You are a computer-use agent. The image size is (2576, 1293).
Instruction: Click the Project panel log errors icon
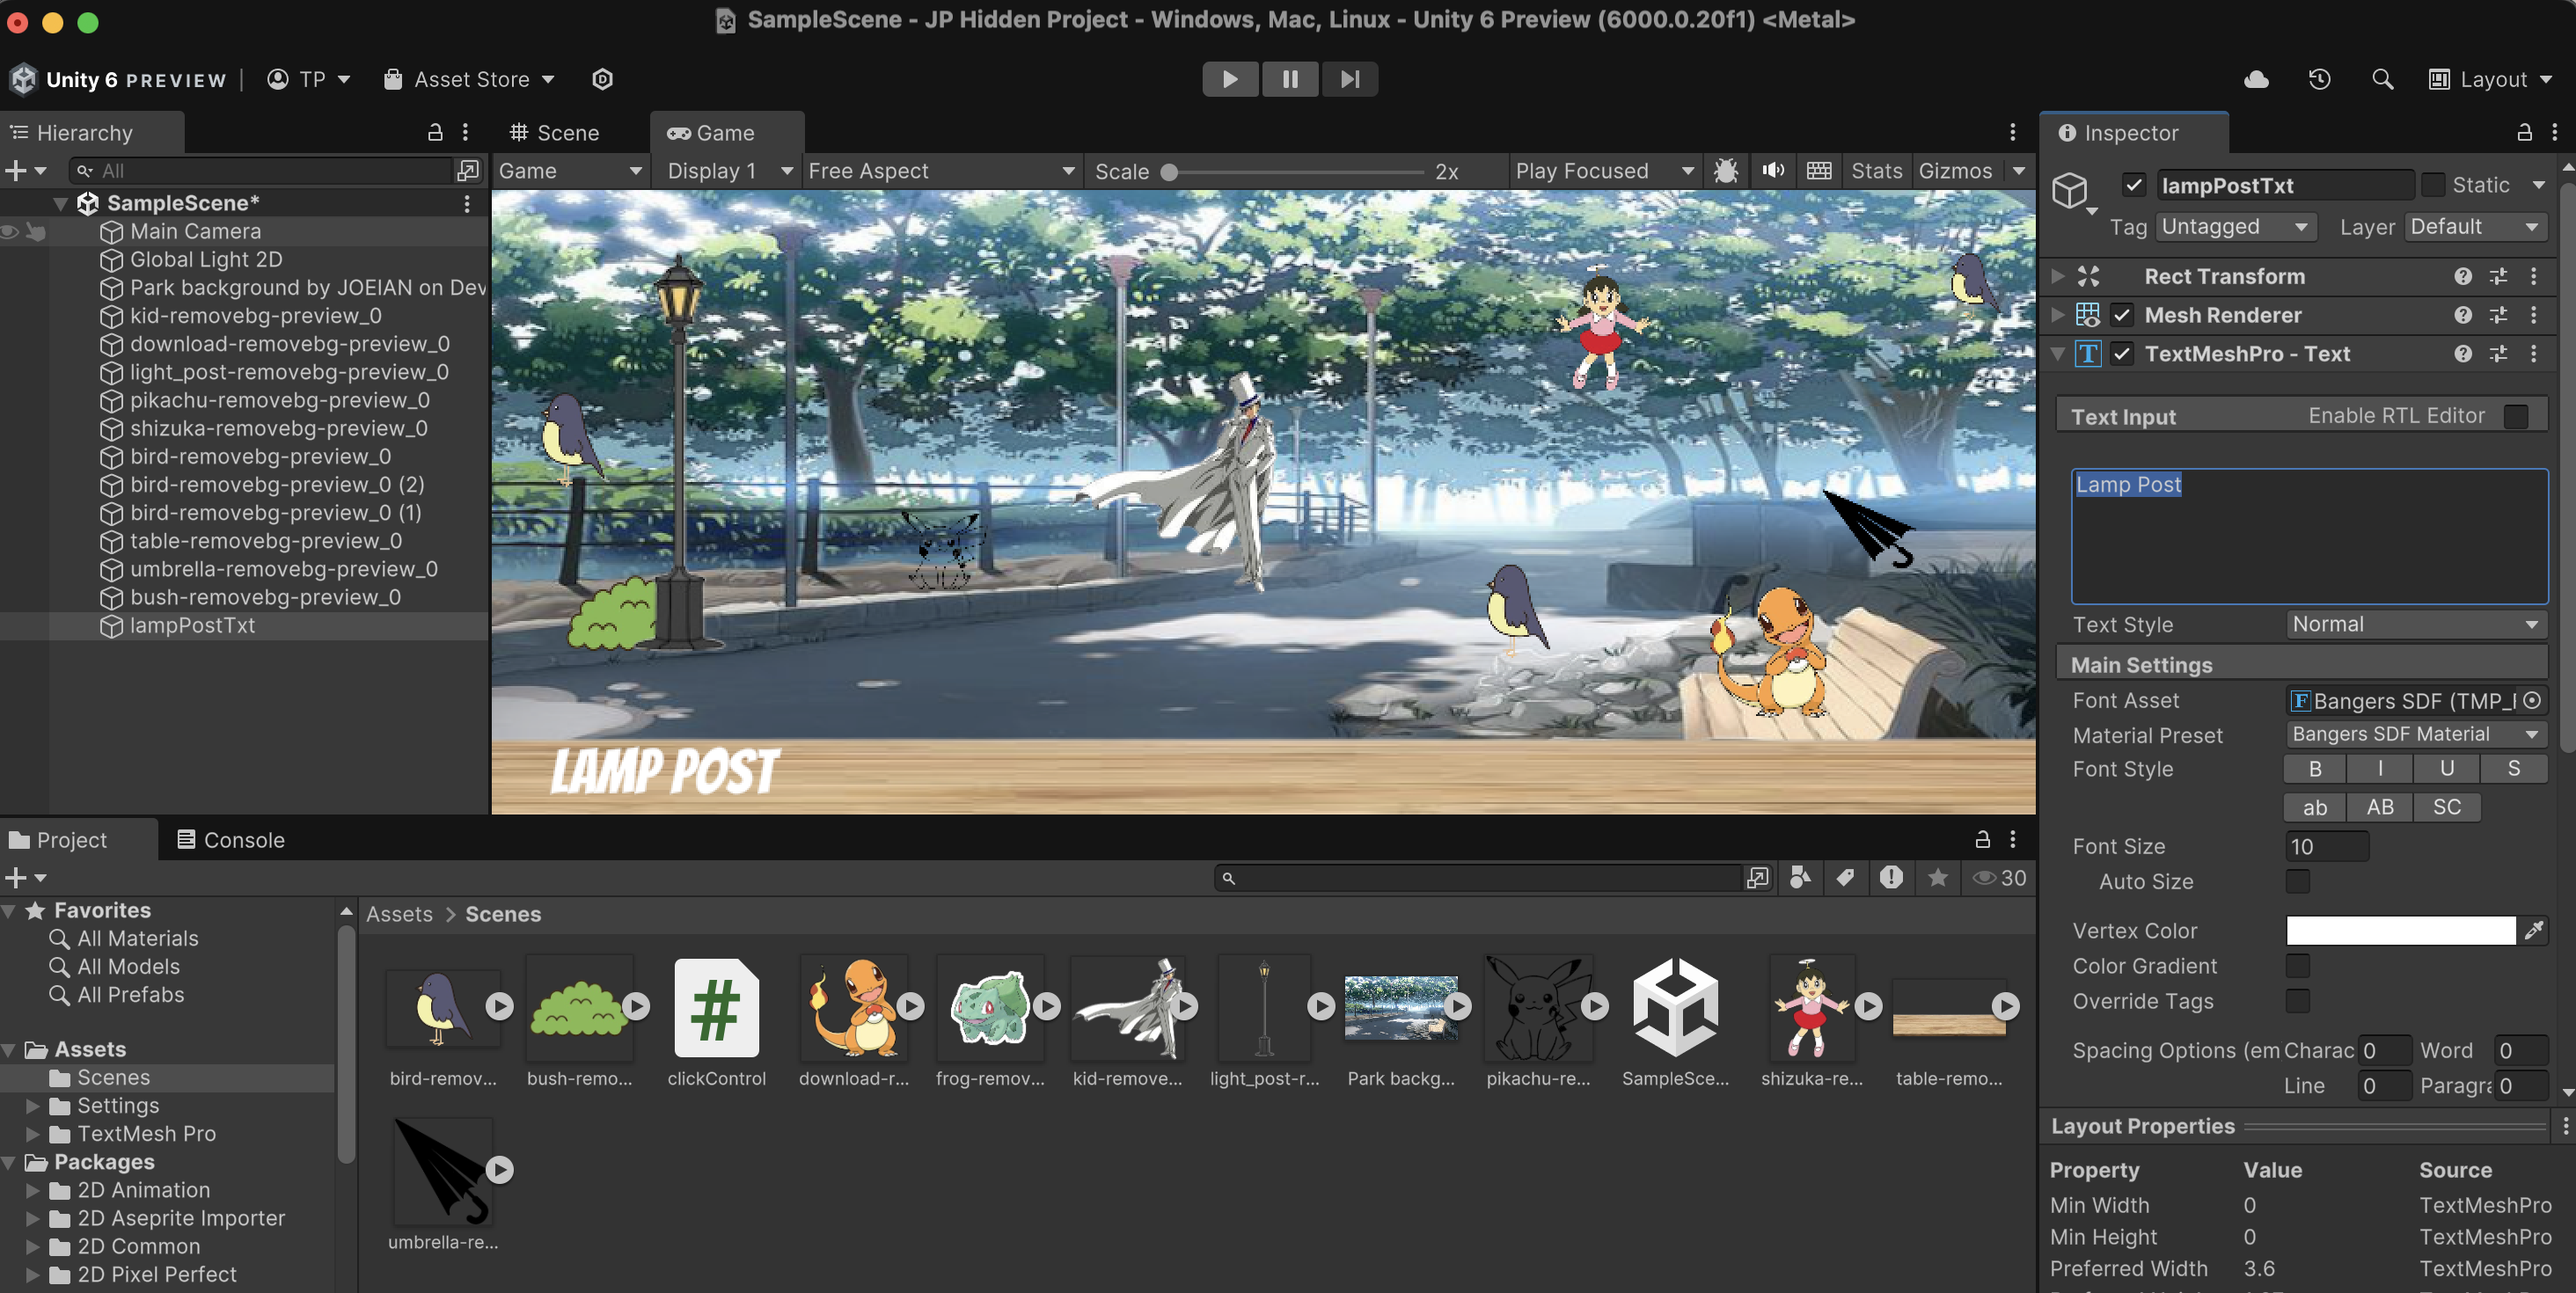tap(1891, 877)
